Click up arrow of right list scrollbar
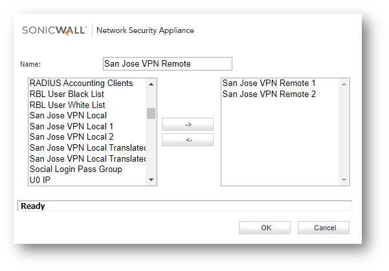The height and width of the screenshot is (271, 389). click(344, 83)
